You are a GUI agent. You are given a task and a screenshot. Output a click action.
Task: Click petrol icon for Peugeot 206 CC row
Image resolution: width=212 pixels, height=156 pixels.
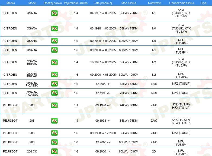[54, 151]
